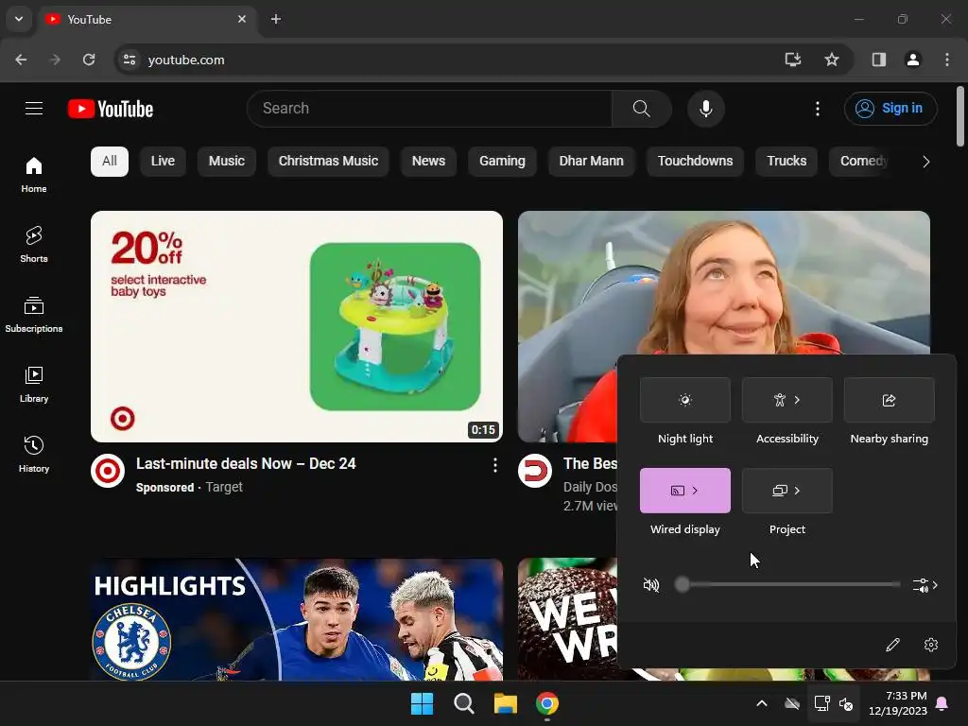Open Last-minute deals Now – Dec 24 title

pyautogui.click(x=246, y=463)
